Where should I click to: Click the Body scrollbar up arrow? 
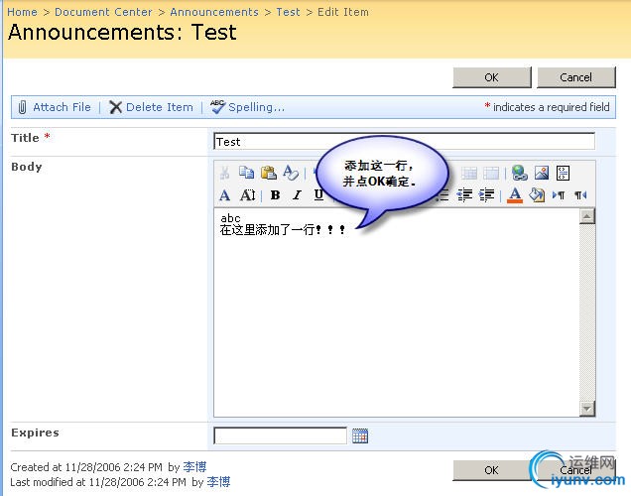pos(587,216)
